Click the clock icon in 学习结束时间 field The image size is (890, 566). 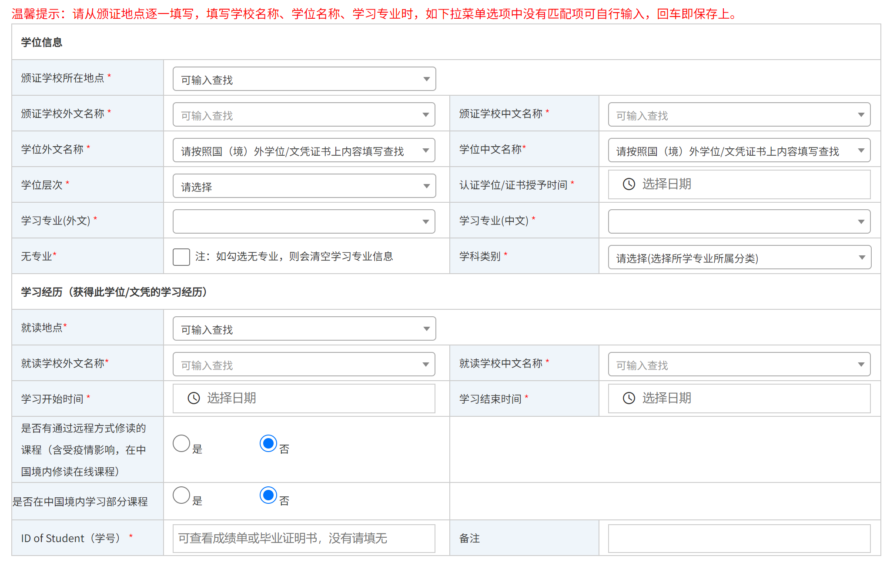click(x=629, y=398)
